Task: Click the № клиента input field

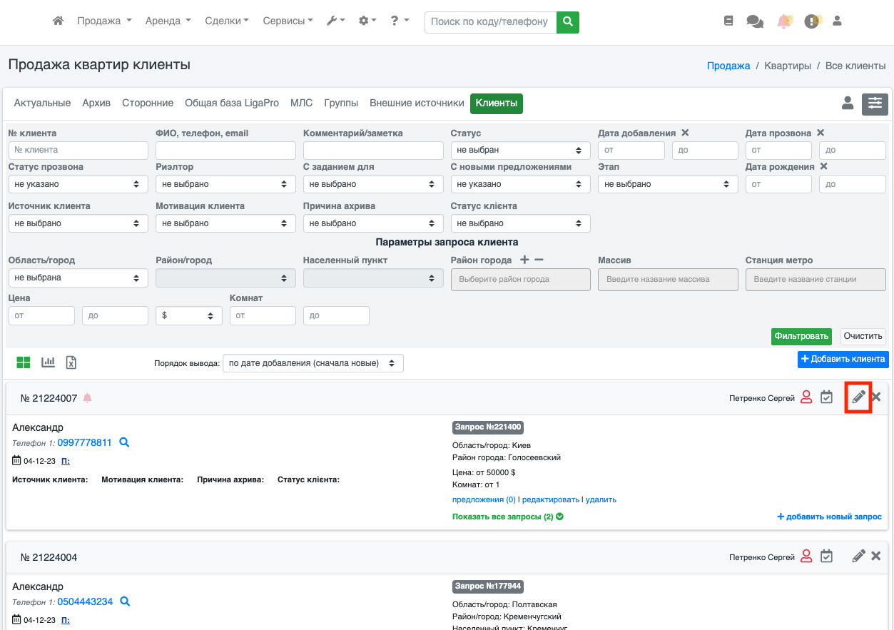Action: pyautogui.click(x=78, y=151)
